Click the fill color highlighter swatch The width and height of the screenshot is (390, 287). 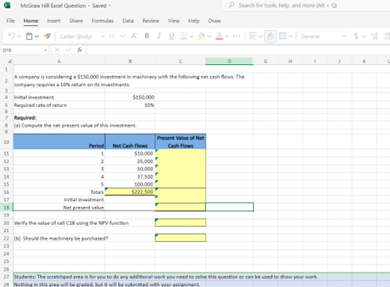(202, 36)
